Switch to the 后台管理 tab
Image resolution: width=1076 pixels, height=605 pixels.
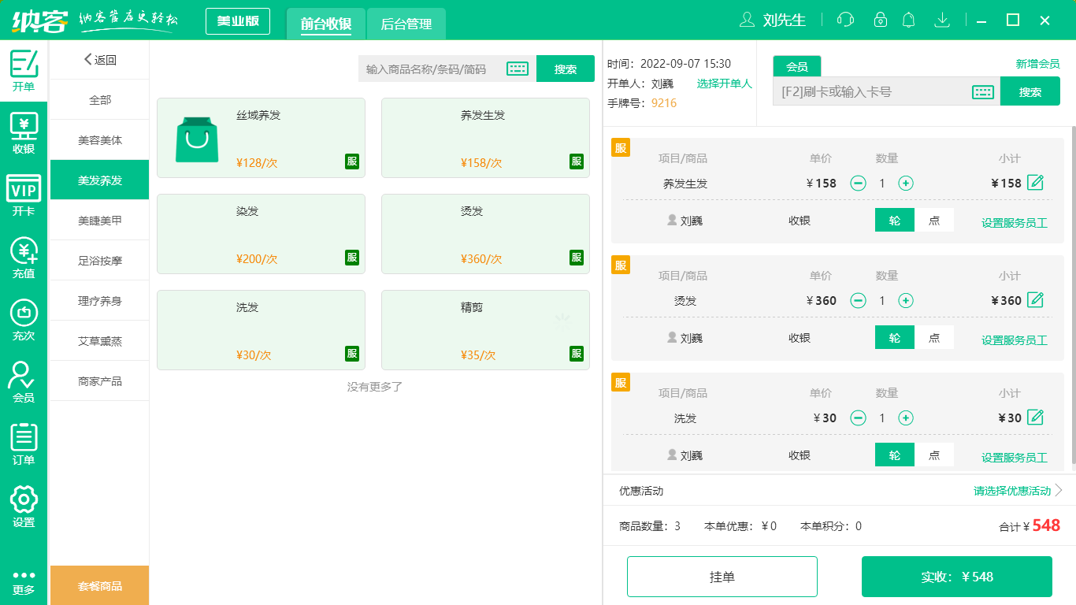408,24
